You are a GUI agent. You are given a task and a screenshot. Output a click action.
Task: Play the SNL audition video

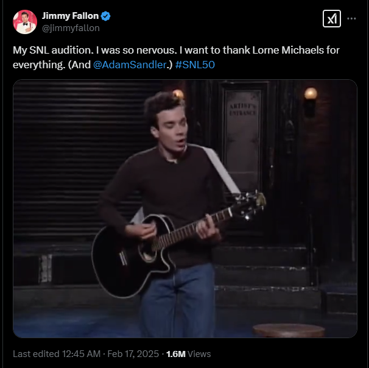(185, 208)
